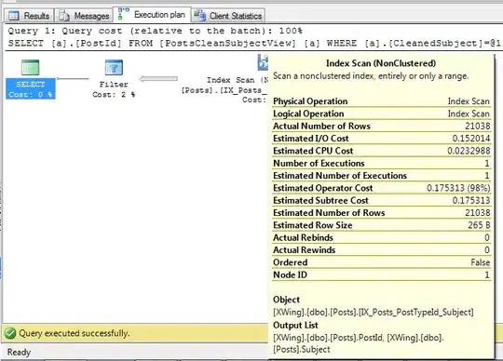Select the Execution plan tab
This screenshot has height=361, width=503.
pos(153,15)
